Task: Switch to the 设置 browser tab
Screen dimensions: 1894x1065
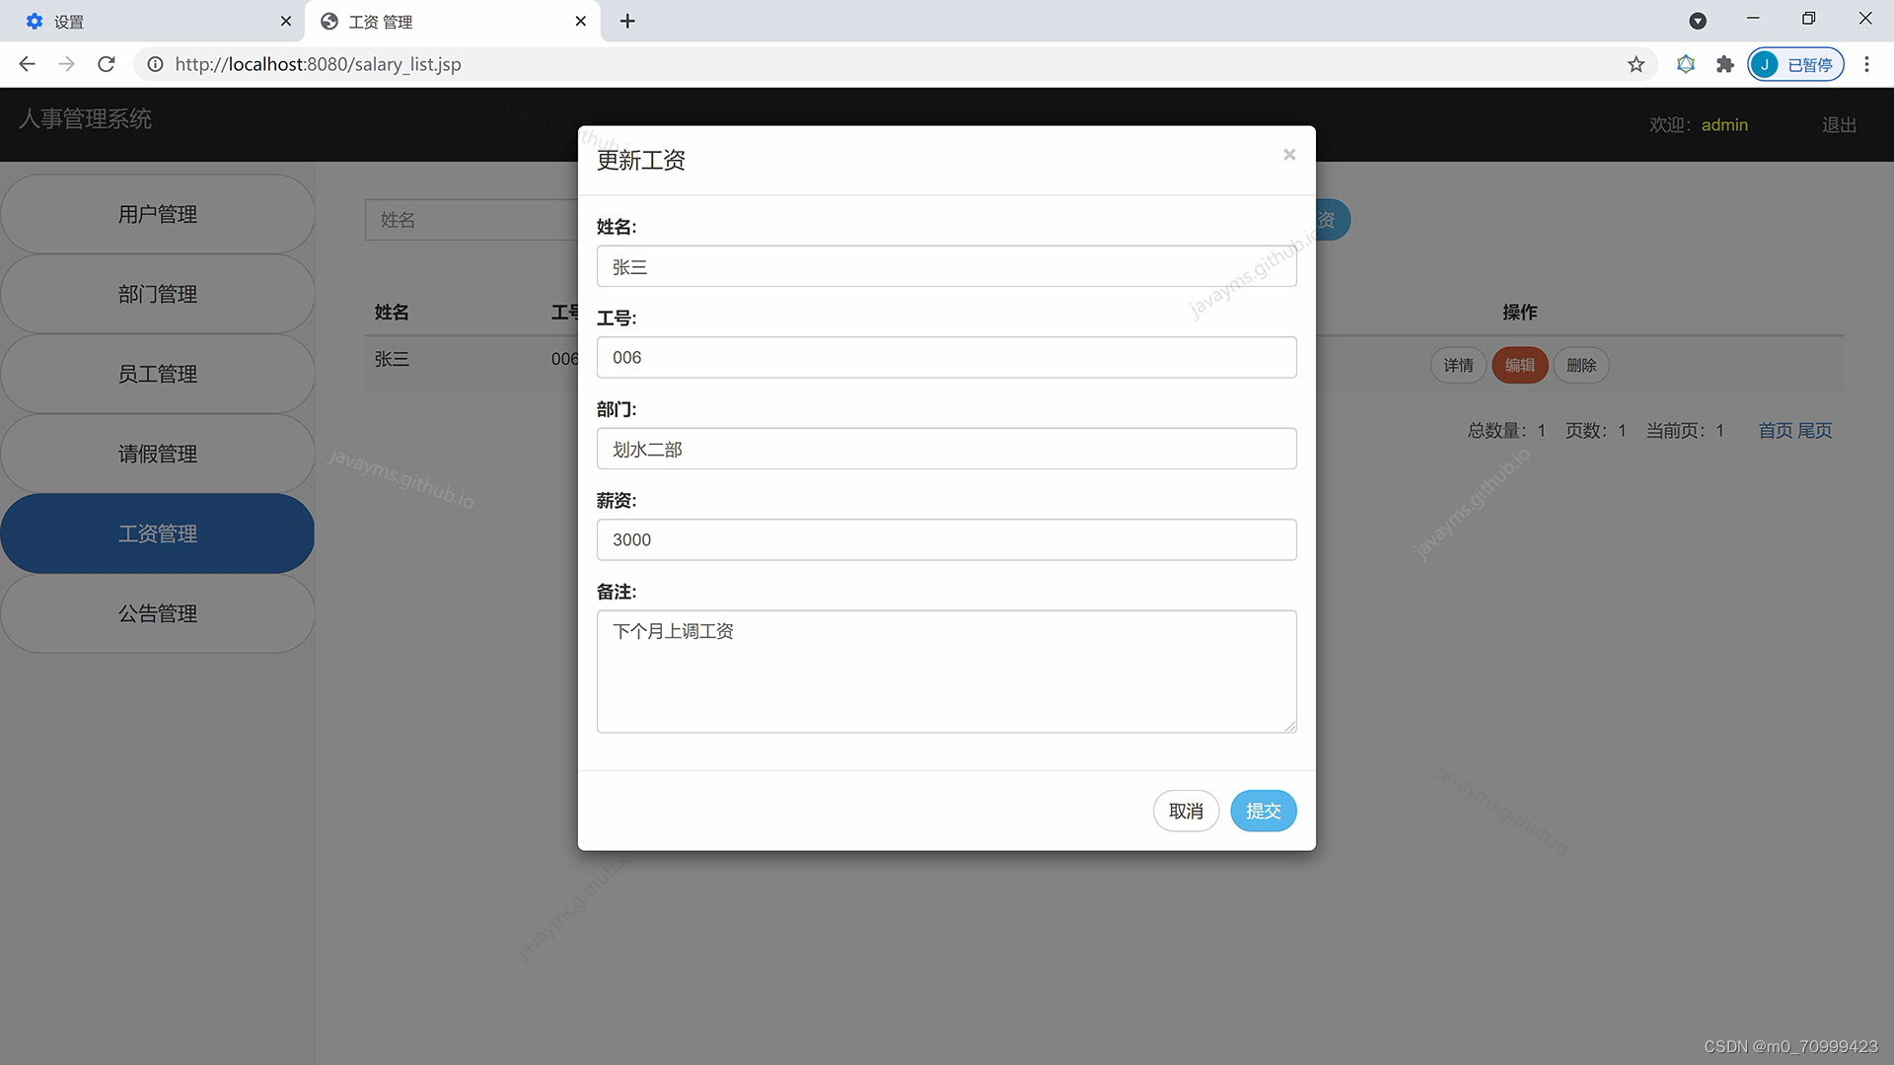Action: 148,21
